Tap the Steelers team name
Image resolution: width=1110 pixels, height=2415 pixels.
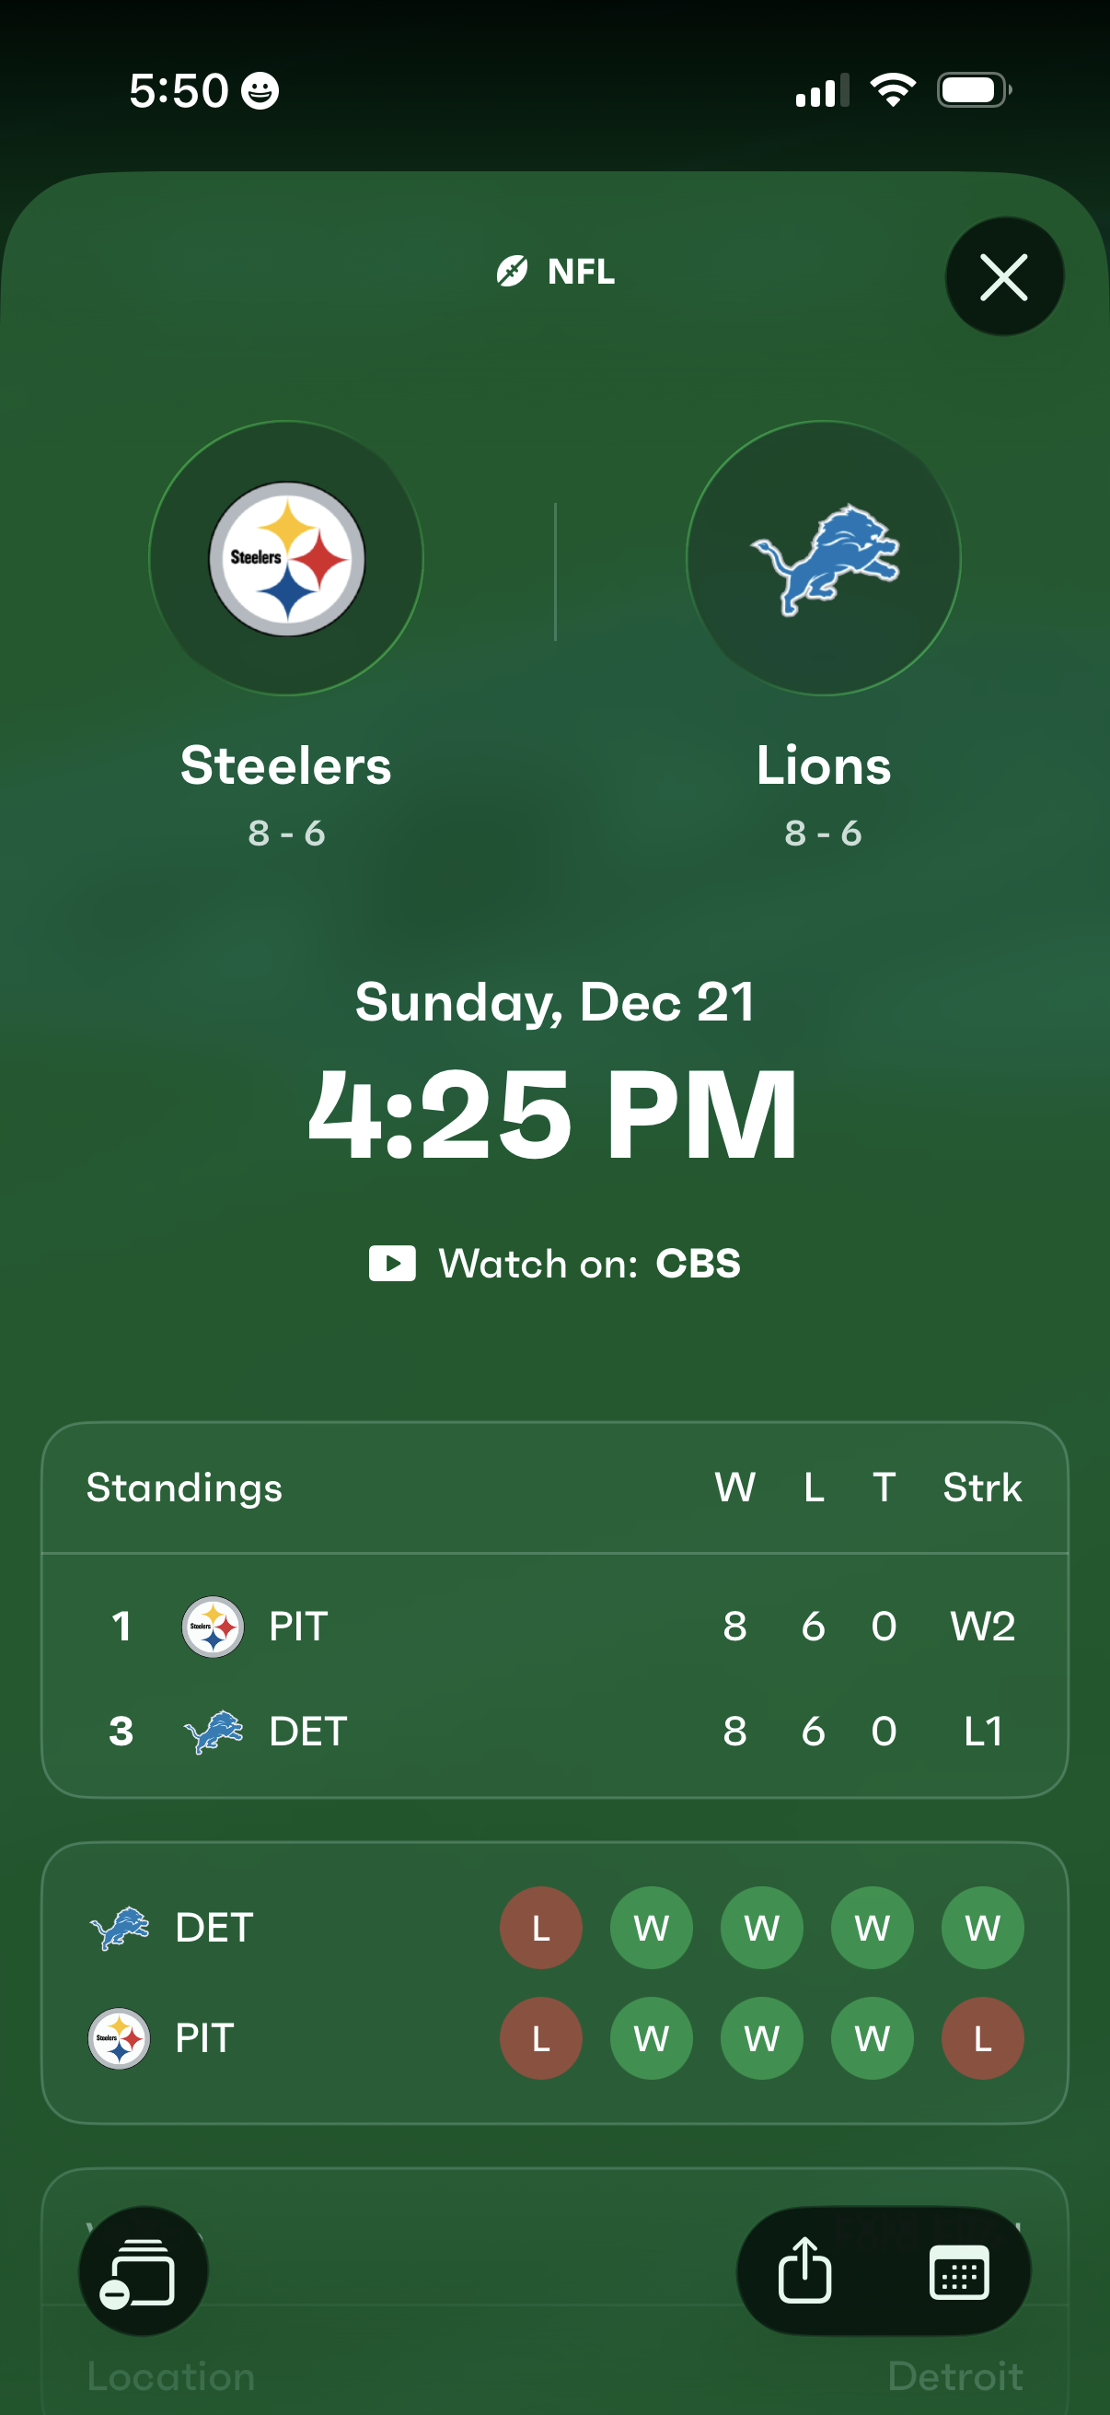[285, 765]
